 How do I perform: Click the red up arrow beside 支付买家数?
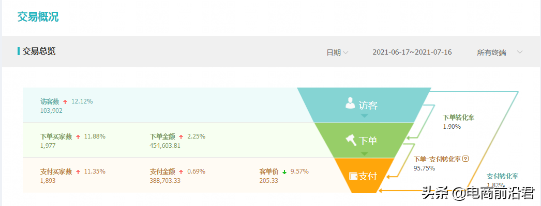tap(78, 171)
